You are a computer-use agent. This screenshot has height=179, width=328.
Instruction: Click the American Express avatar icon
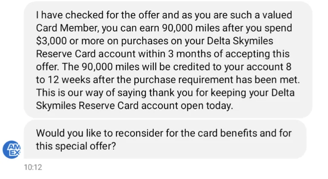12,149
